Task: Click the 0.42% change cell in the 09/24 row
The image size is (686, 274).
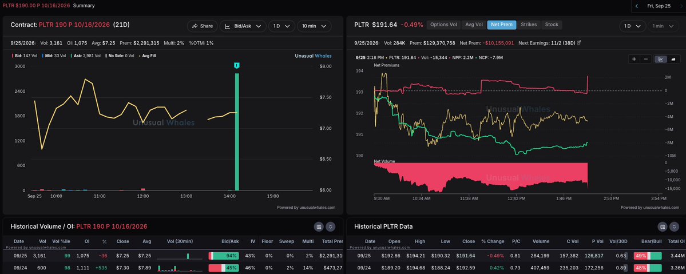Action: point(497,268)
